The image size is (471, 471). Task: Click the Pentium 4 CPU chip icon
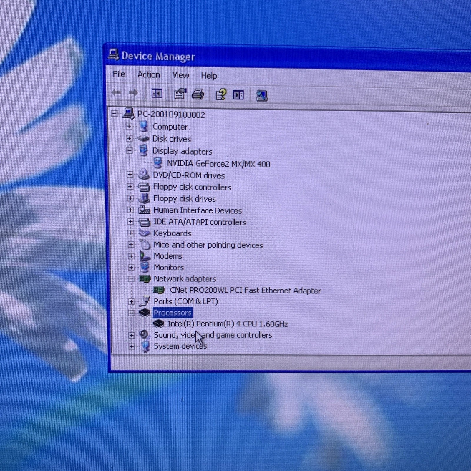pos(158,324)
